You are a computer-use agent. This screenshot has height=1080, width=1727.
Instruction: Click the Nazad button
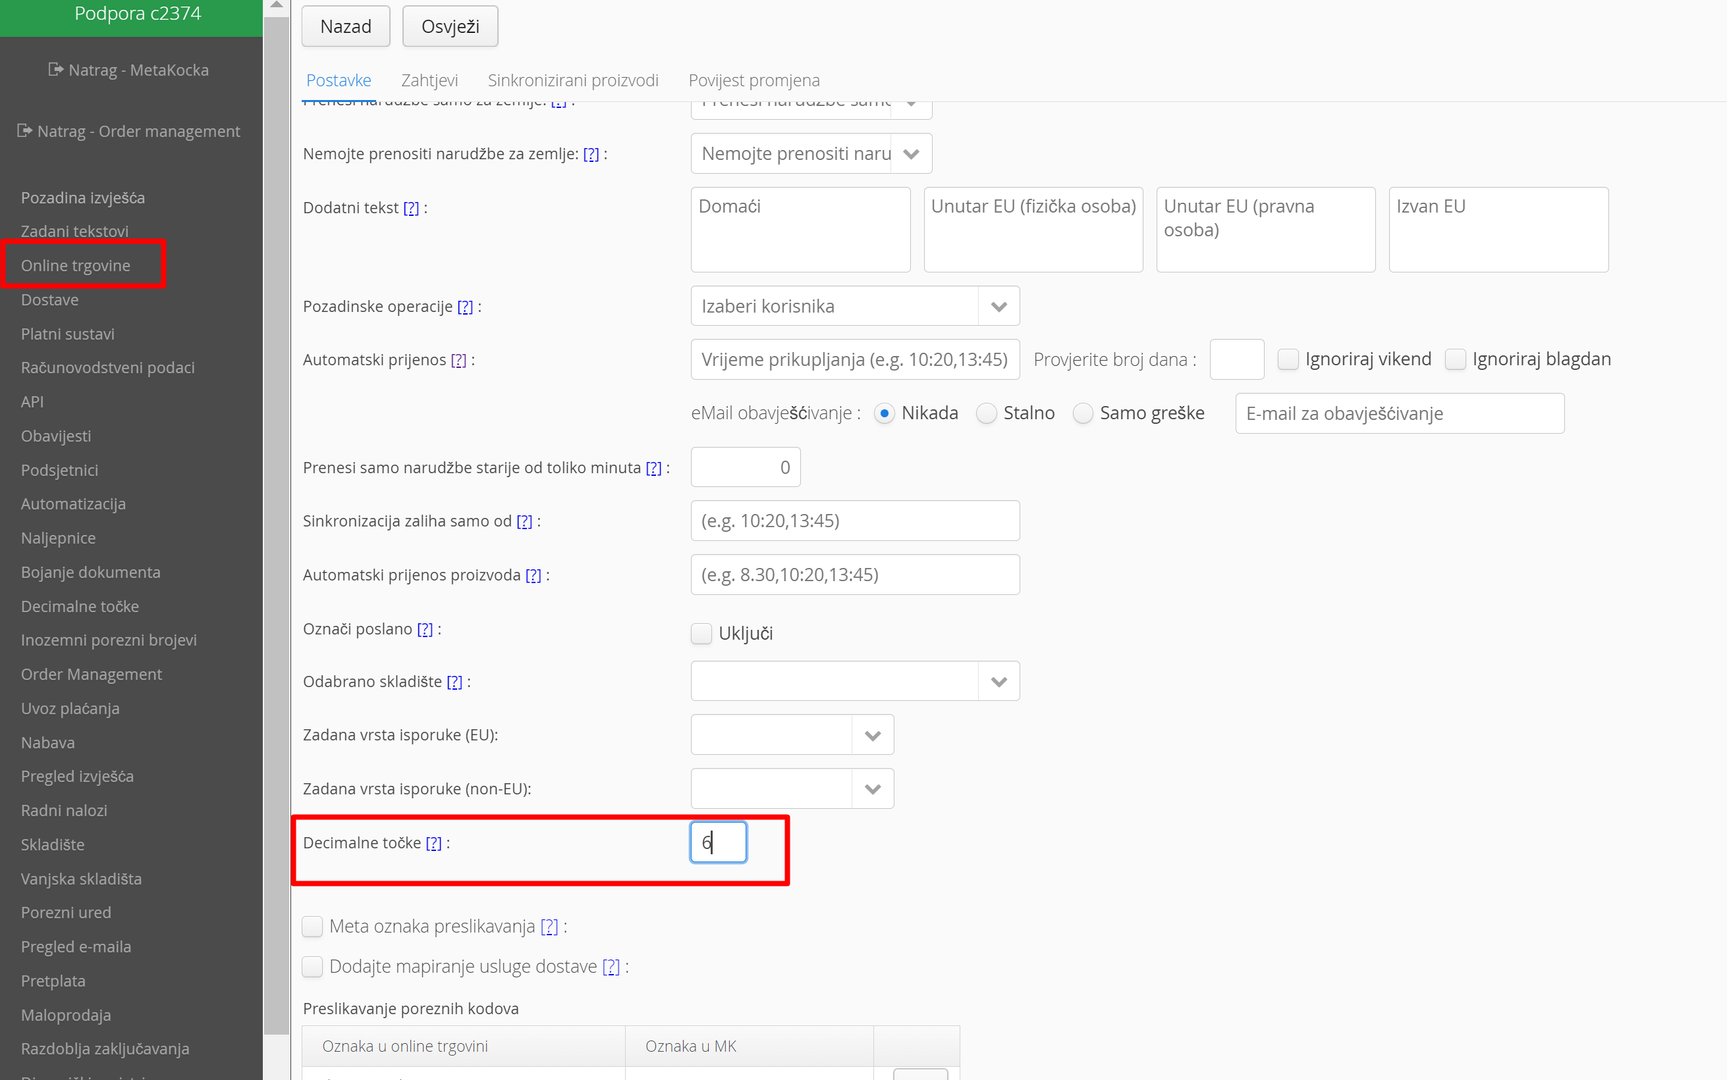pos(346,26)
